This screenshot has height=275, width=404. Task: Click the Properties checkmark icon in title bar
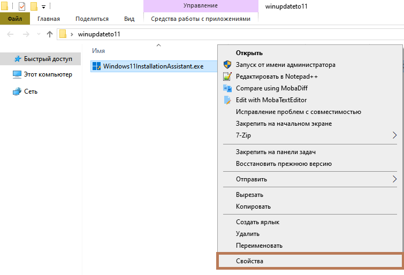[22, 6]
